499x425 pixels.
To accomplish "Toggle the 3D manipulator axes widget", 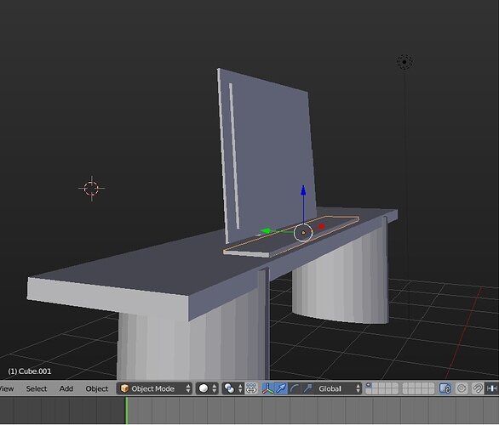I will [x=267, y=388].
